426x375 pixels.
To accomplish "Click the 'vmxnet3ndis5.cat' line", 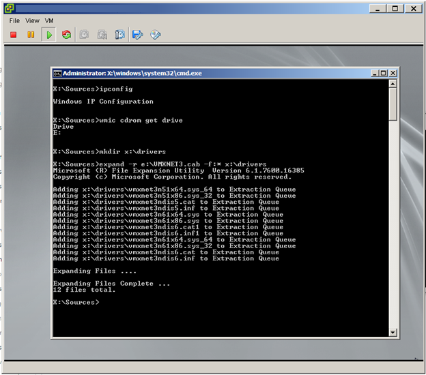I will (166, 202).
